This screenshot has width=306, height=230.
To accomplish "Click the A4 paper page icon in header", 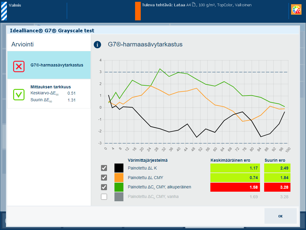I will [194, 4].
